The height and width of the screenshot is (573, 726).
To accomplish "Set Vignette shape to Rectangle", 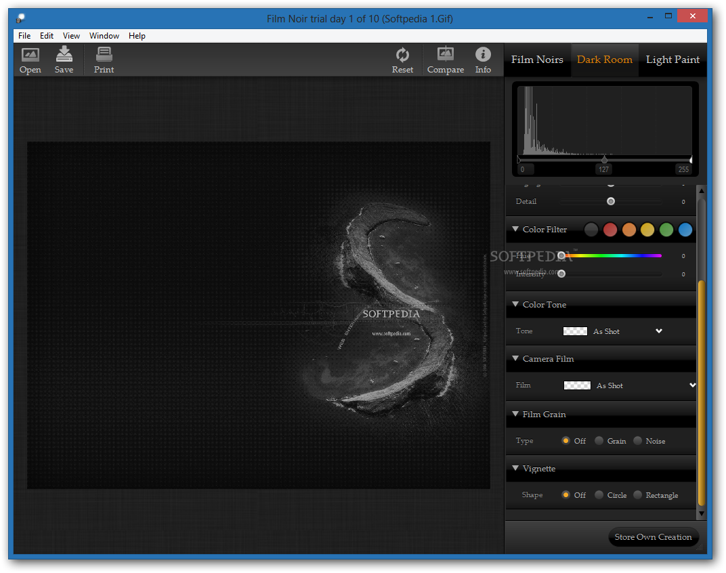I will 637,494.
